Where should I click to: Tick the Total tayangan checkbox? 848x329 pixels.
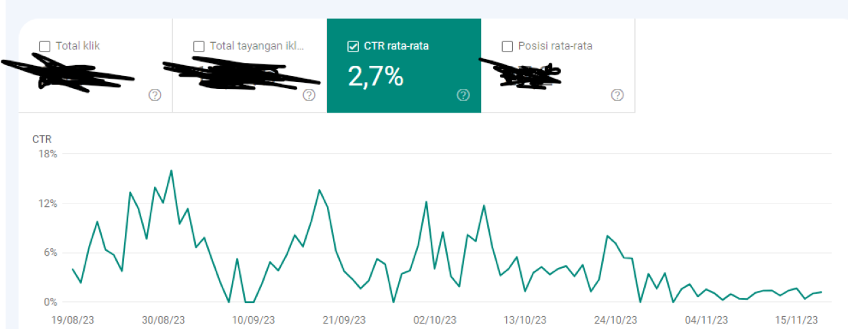[x=199, y=46]
